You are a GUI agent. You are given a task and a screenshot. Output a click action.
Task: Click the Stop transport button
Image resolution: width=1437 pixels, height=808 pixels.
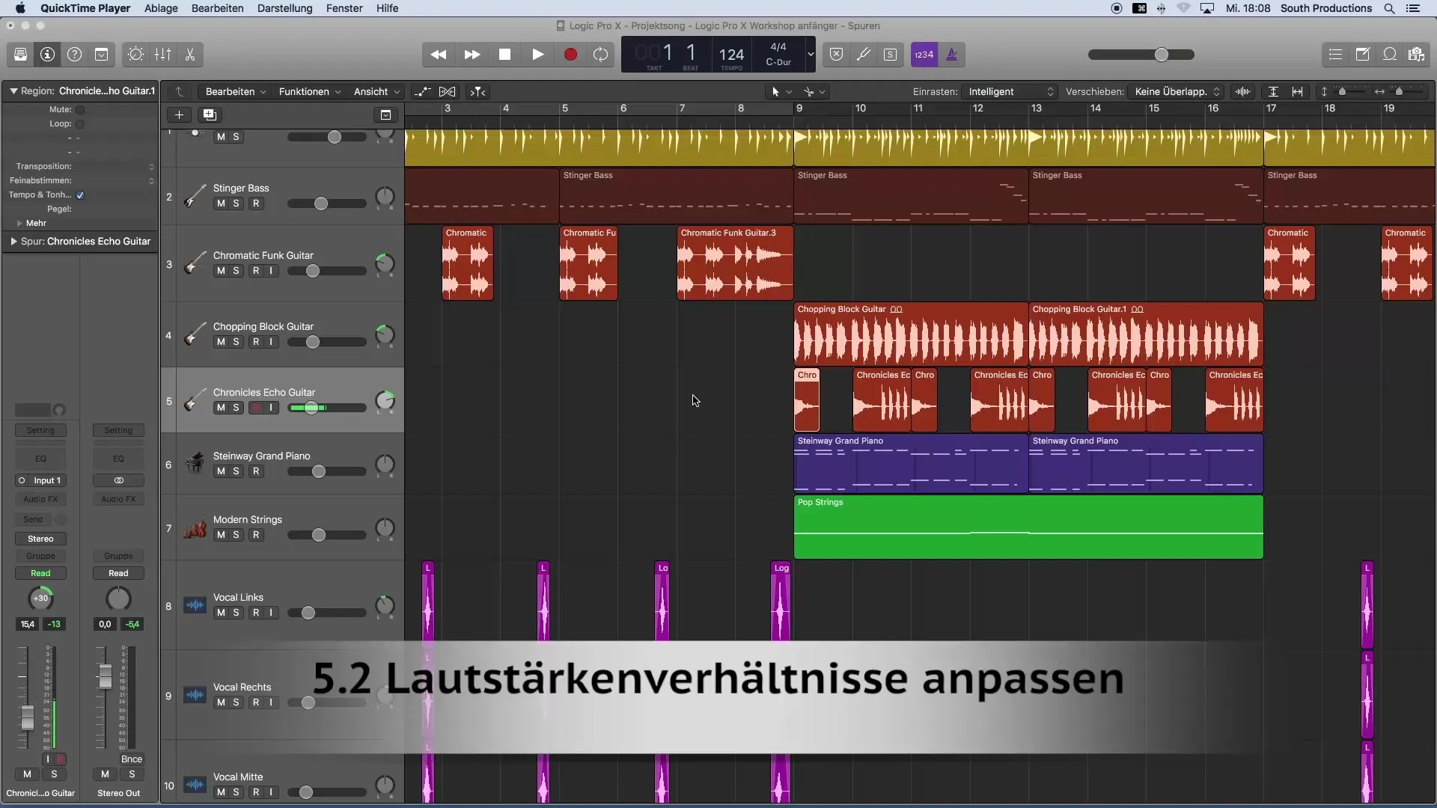pos(505,55)
